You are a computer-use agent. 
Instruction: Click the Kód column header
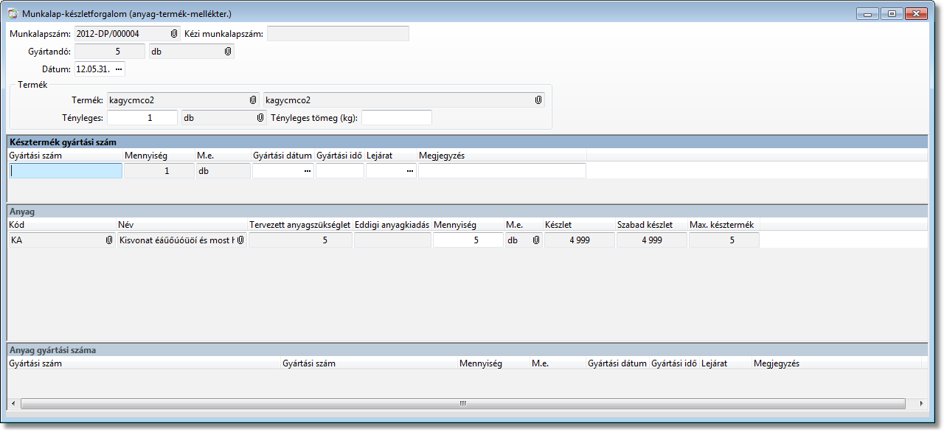point(61,224)
